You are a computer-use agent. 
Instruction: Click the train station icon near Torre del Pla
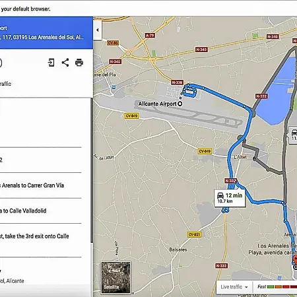tap(114, 87)
